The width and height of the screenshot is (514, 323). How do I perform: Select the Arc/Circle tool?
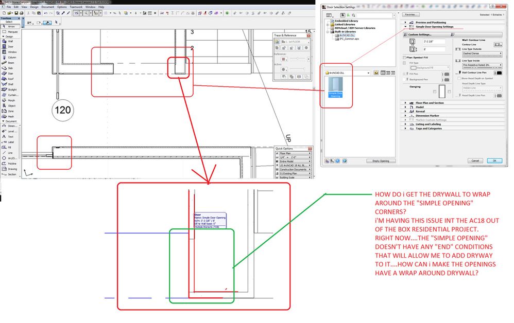(10, 158)
